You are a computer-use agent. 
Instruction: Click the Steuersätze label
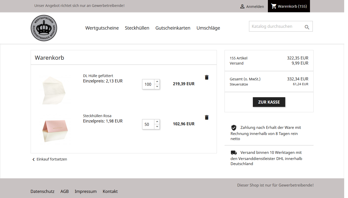[239, 84]
